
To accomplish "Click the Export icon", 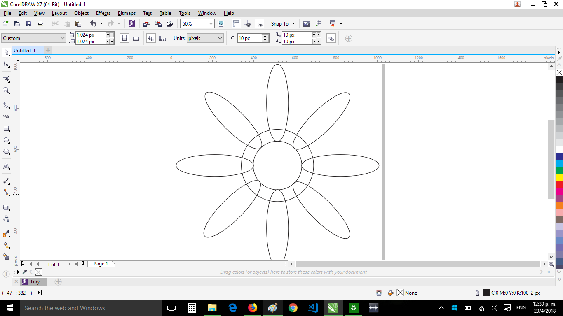I will [x=158, y=24].
